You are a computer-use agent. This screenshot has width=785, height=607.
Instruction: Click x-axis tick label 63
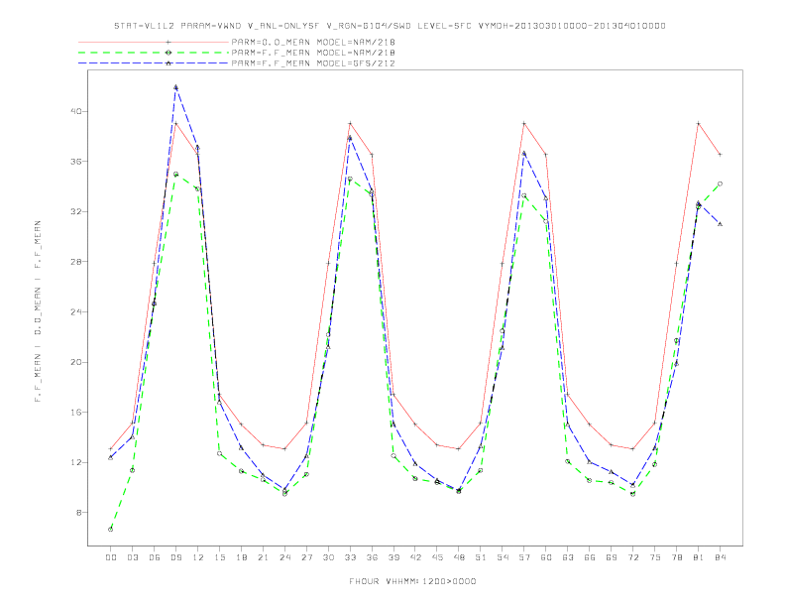568,557
